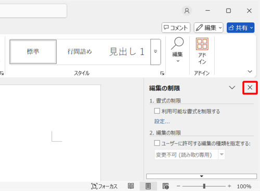260x191 pixels.
Task: Switch to read mode book icon
Action: click(x=131, y=186)
